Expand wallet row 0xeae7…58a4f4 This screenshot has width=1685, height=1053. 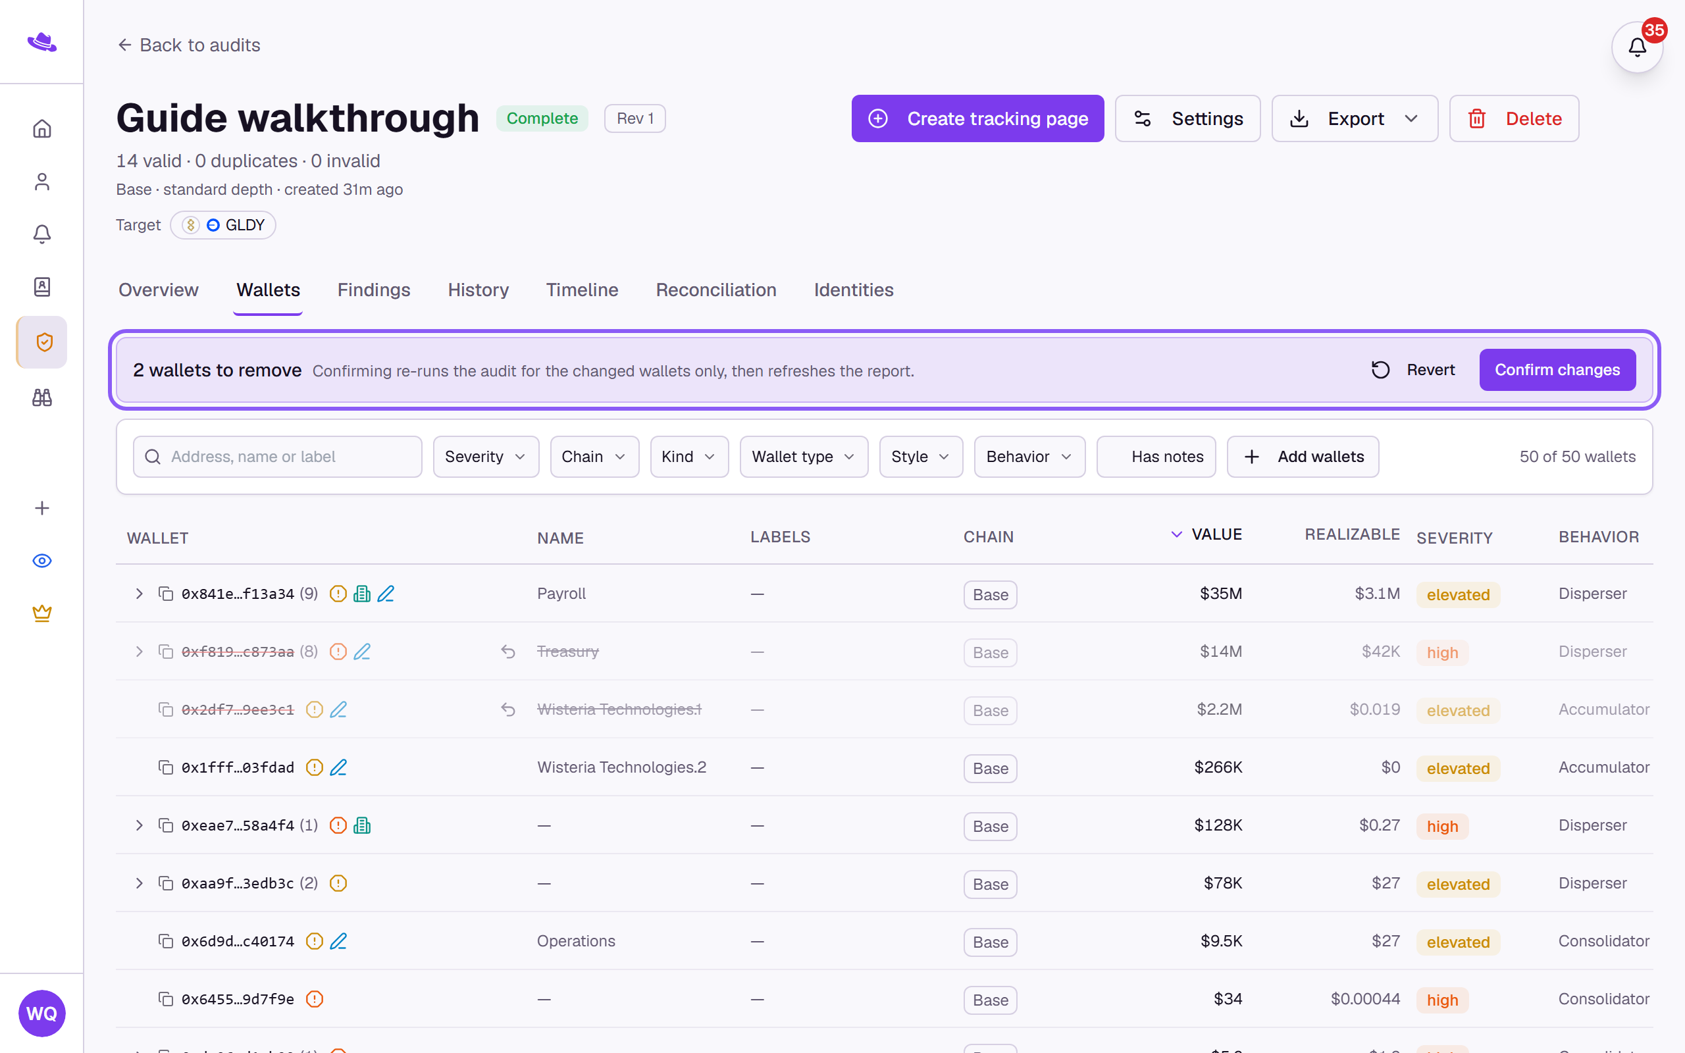[140, 825]
